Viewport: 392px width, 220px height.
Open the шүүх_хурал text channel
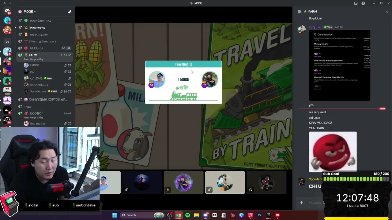coord(45,35)
